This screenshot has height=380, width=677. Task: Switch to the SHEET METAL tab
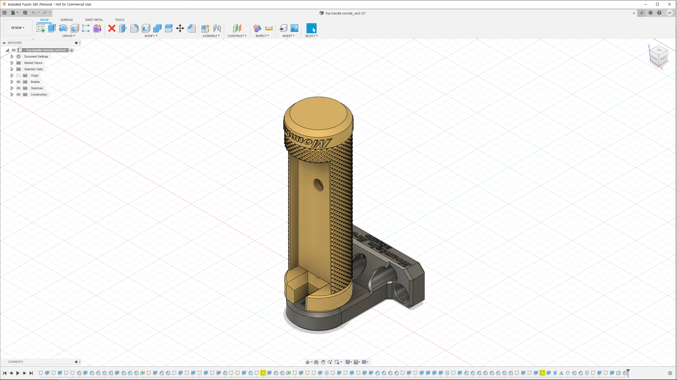click(94, 20)
